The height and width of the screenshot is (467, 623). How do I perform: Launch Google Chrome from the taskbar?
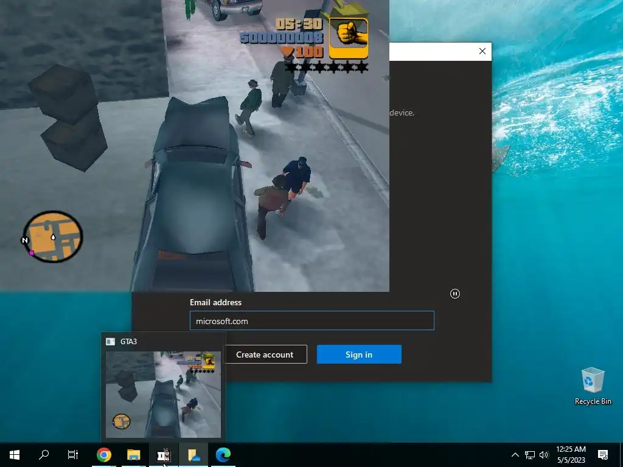point(104,455)
